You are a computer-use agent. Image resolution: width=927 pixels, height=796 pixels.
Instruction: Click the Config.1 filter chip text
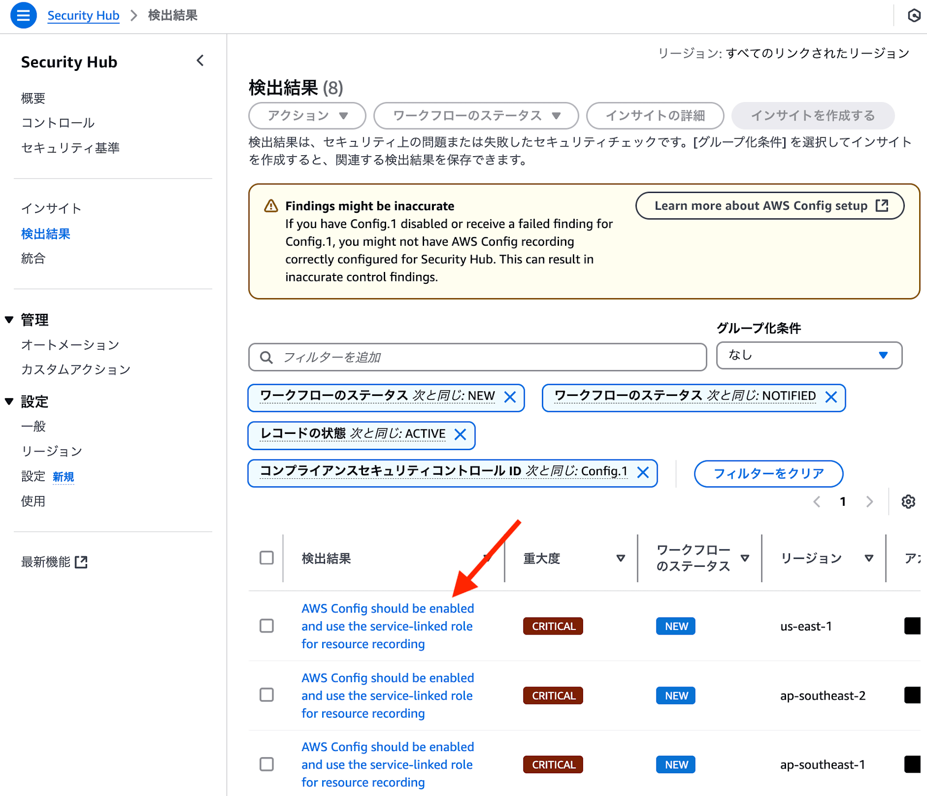coord(444,471)
